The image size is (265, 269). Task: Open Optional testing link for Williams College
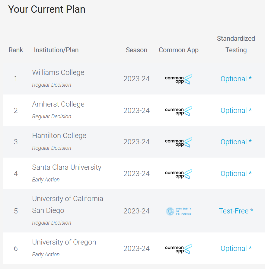pyautogui.click(x=236, y=79)
